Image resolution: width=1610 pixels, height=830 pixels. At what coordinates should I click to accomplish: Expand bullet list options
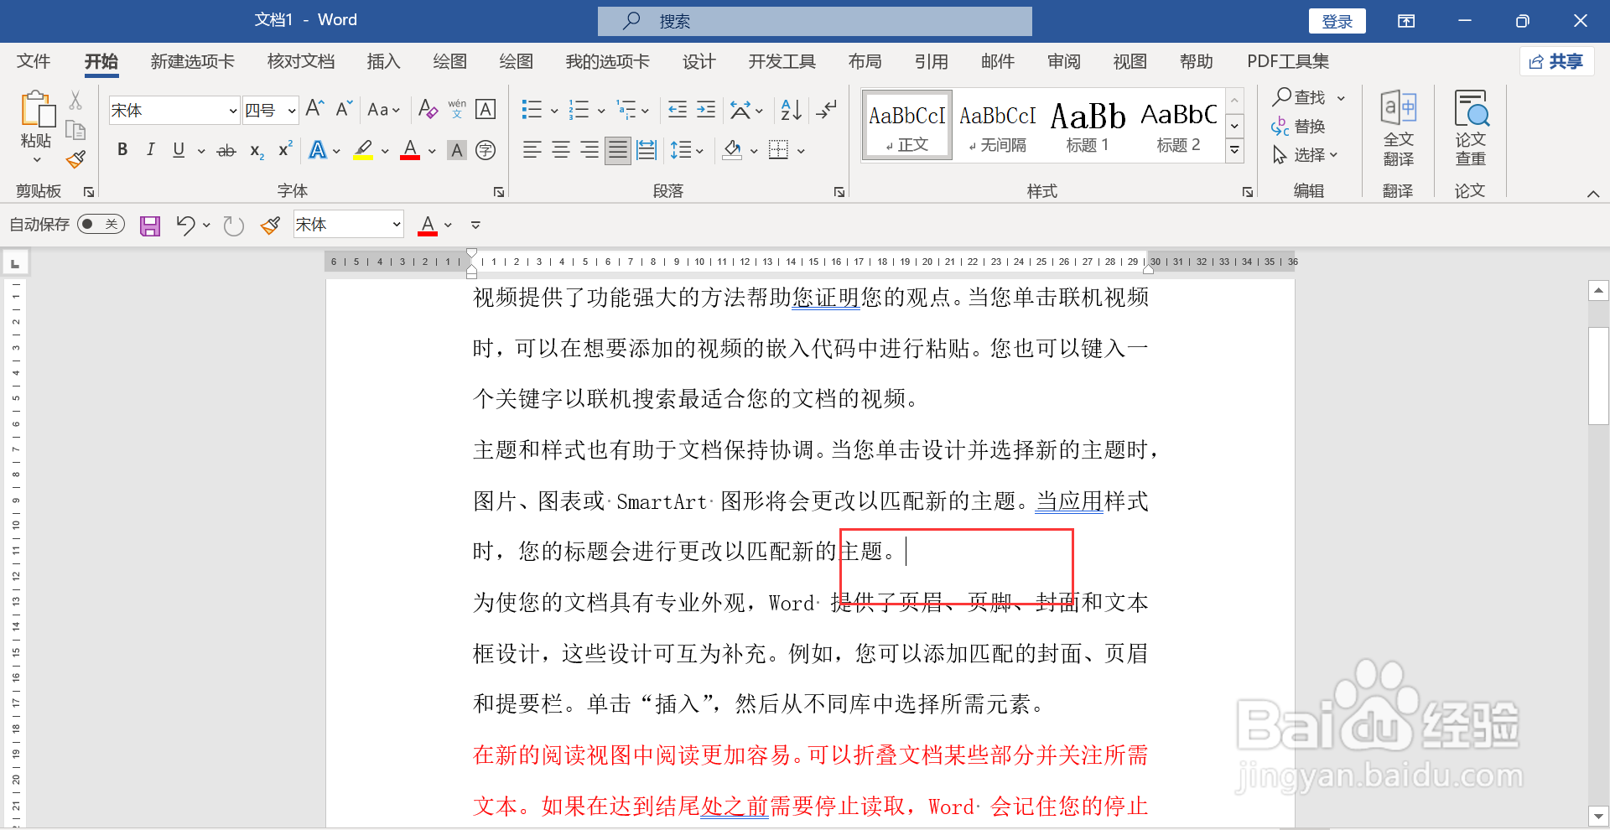click(554, 111)
